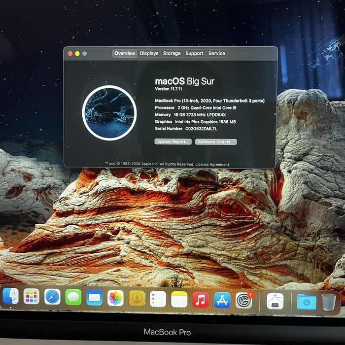Viewport: 345px width, 345px height.
Task: Open the Notes app icon
Action: pos(179,299)
